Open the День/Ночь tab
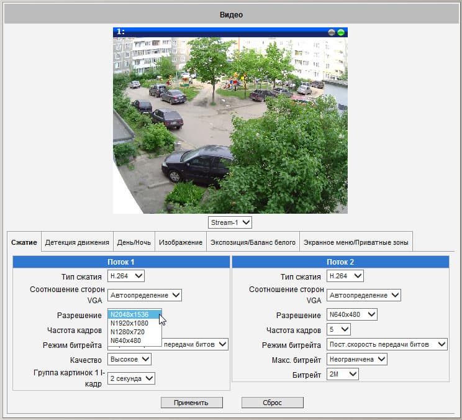The image size is (462, 420). 135,242
